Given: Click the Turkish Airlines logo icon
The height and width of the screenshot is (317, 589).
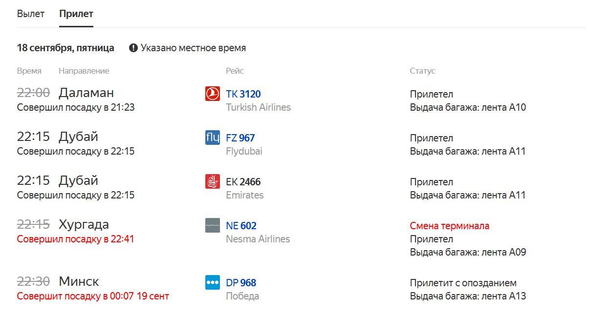Looking at the screenshot, I should pos(213,94).
